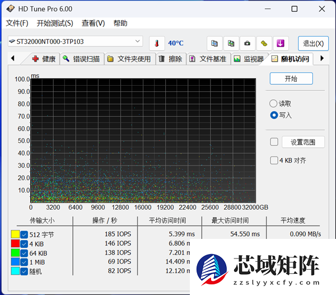This screenshot has height=295, width=336.
Task: Switch to the 擦除 tab
Action: coord(171,59)
